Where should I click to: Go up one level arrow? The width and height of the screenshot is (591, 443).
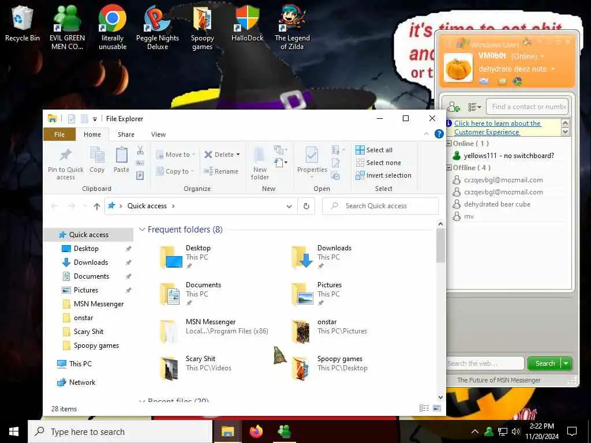point(97,206)
